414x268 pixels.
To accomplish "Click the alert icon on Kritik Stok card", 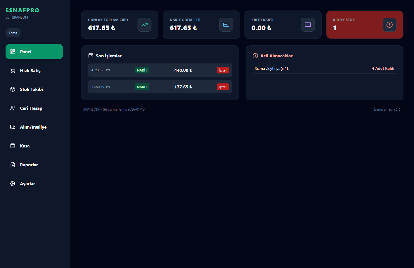I will point(390,25).
